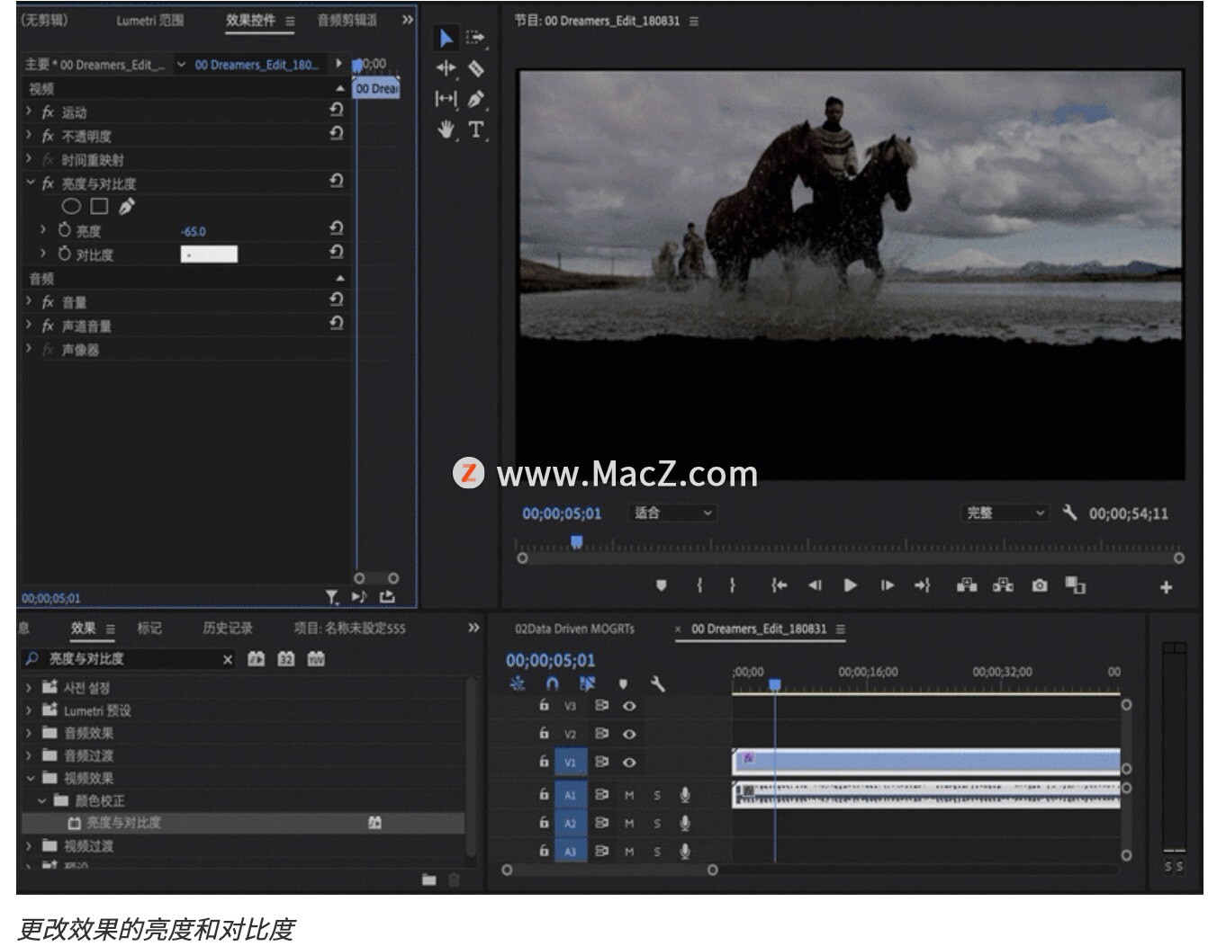Screen dimensions: 1208x946
Task: Solo audio track A2
Action: [x=657, y=823]
